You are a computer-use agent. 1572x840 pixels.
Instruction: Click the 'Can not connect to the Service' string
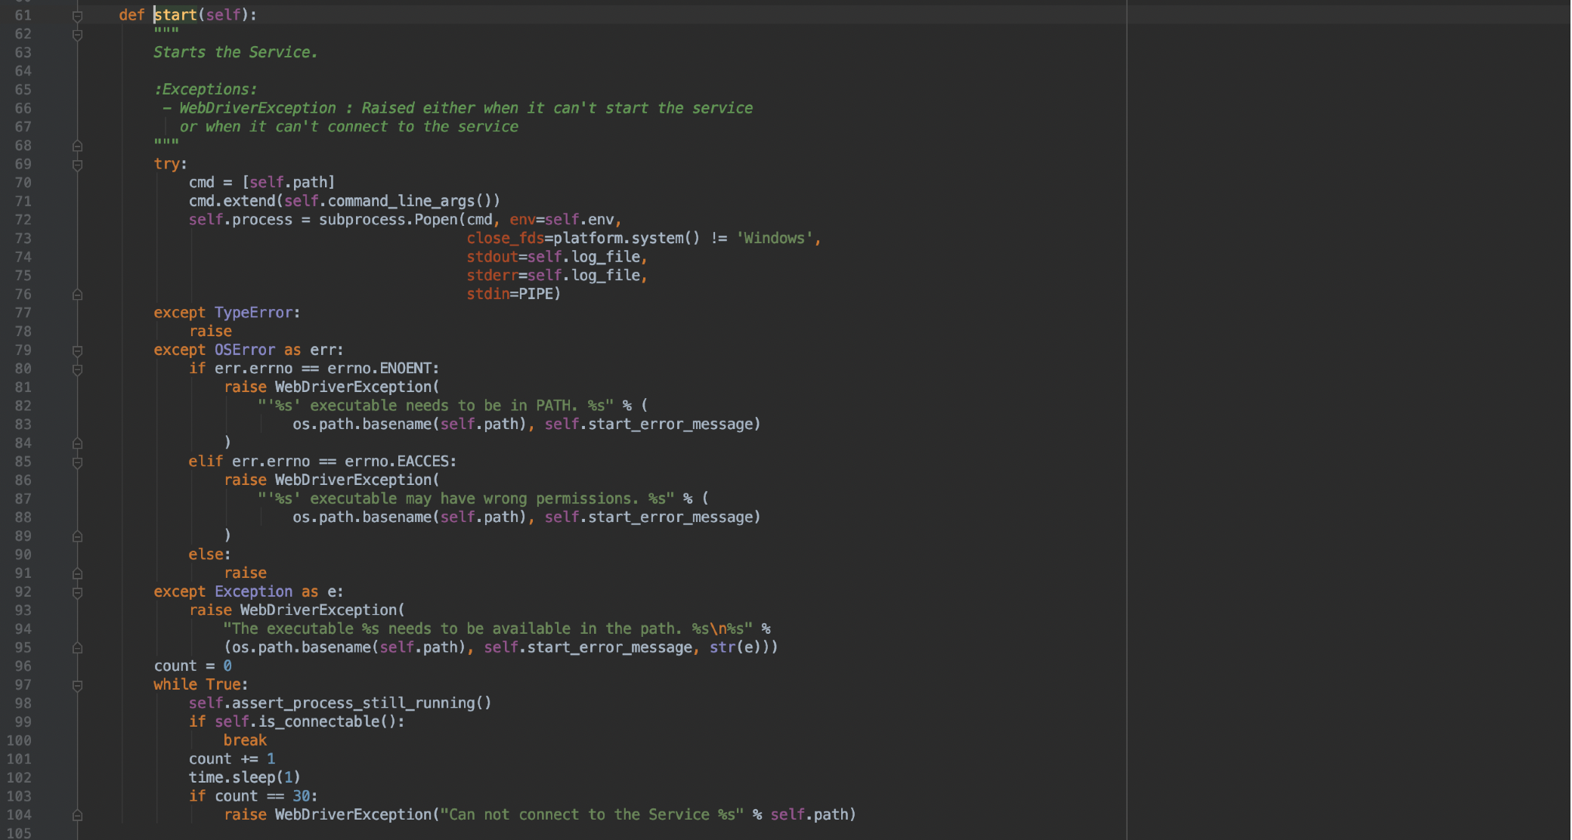tap(593, 814)
